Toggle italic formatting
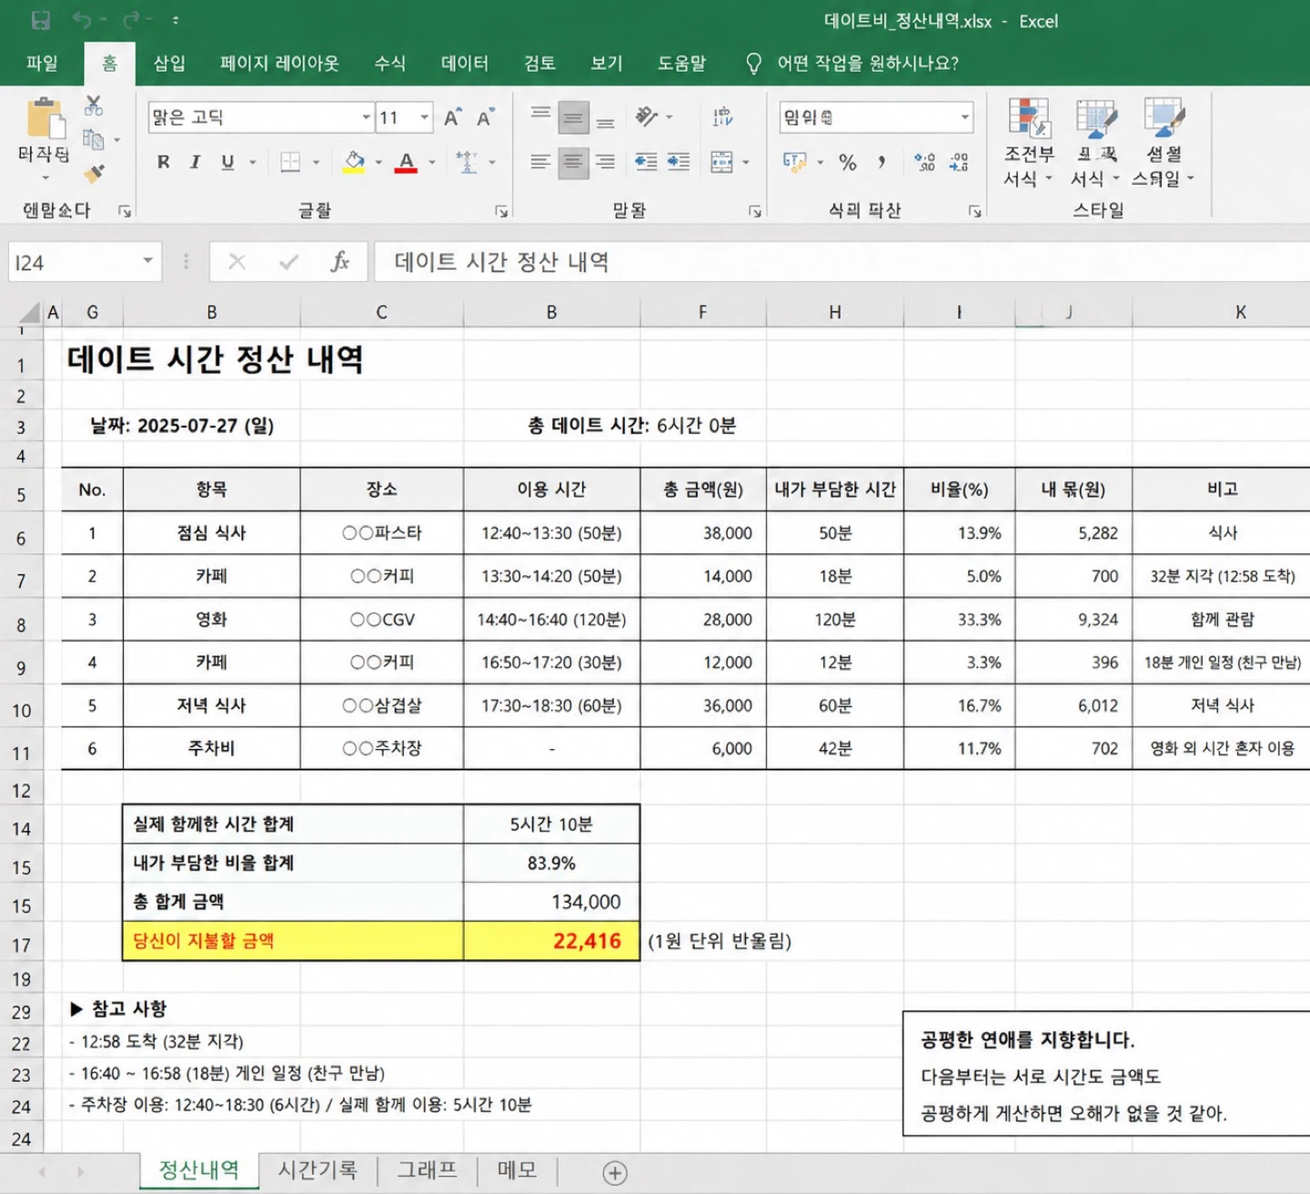This screenshot has width=1310, height=1194. [x=195, y=162]
